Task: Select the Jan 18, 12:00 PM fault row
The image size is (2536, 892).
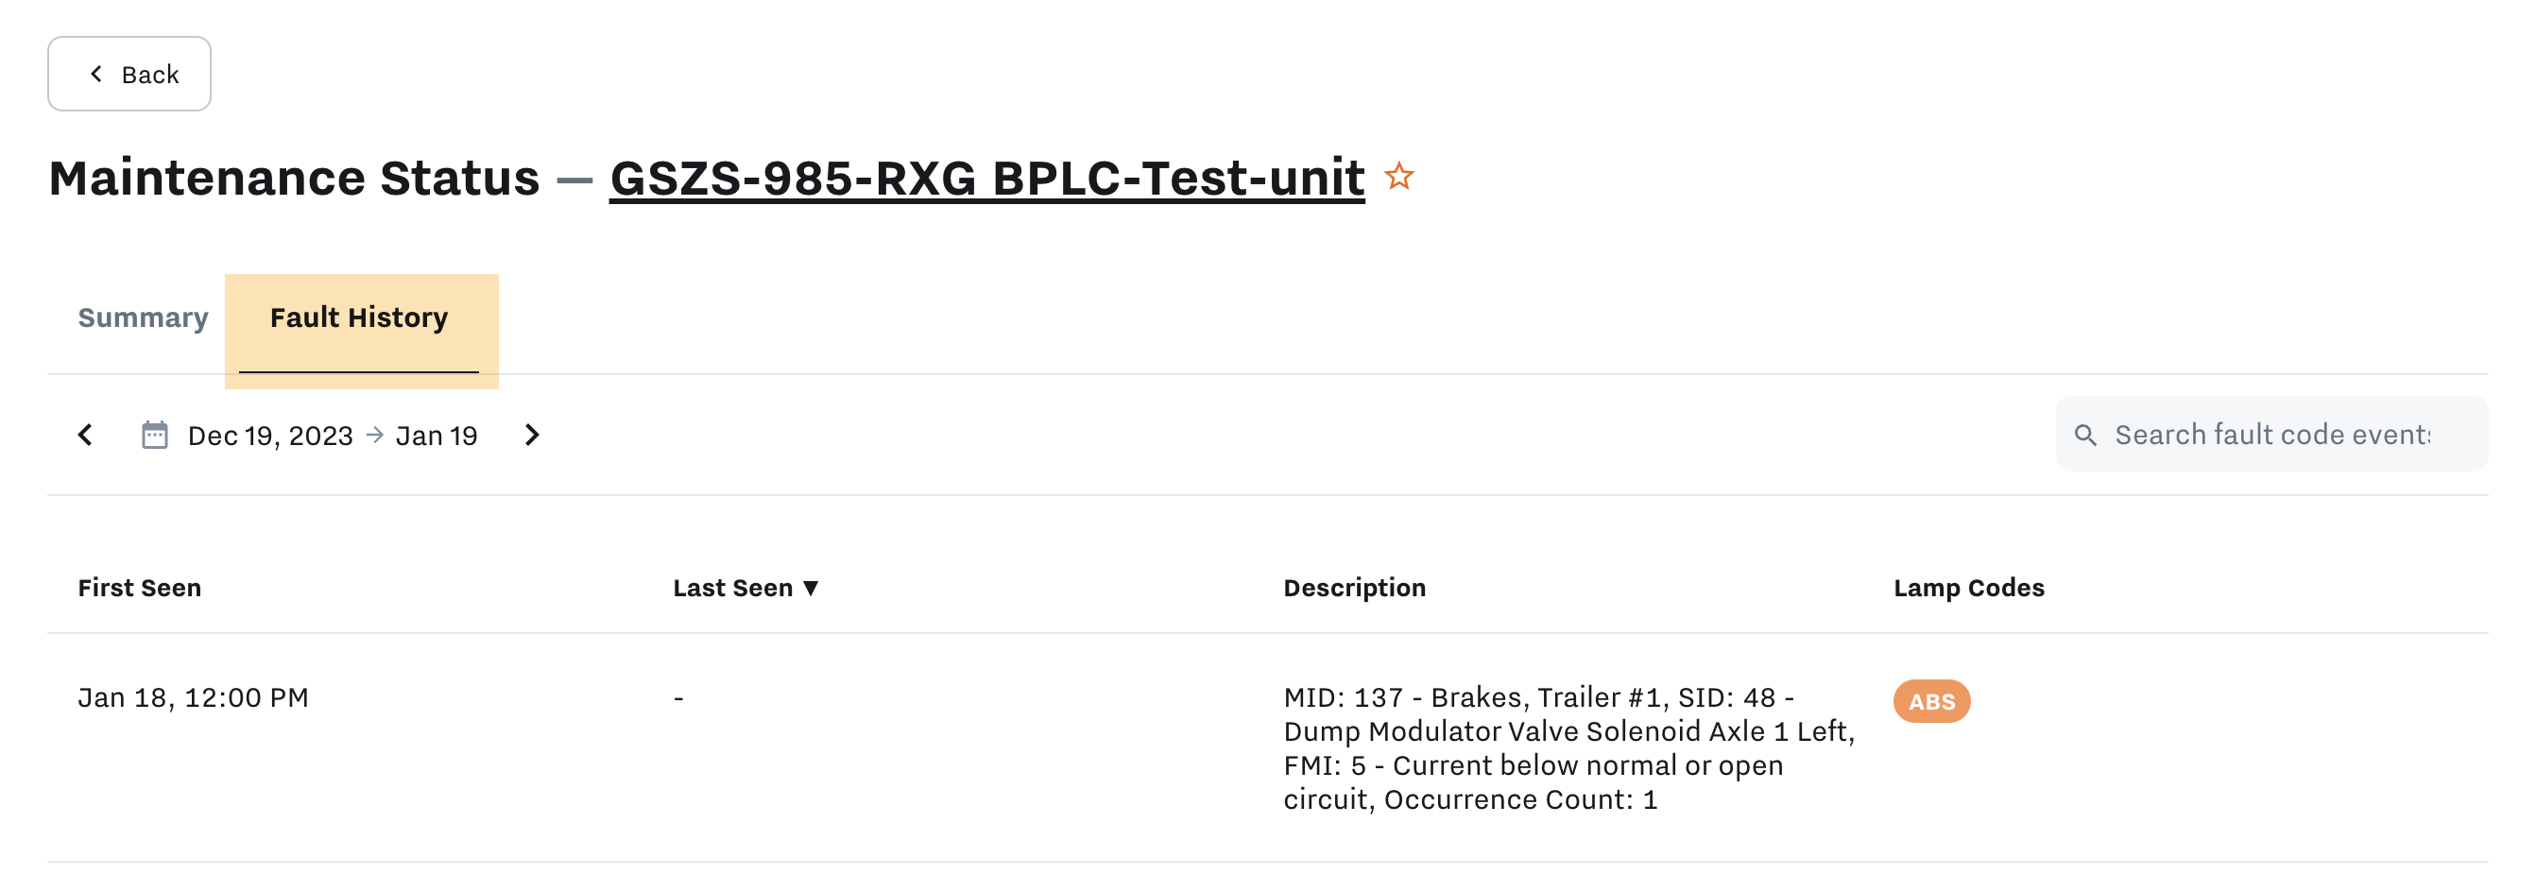Action: pyautogui.click(x=1267, y=747)
